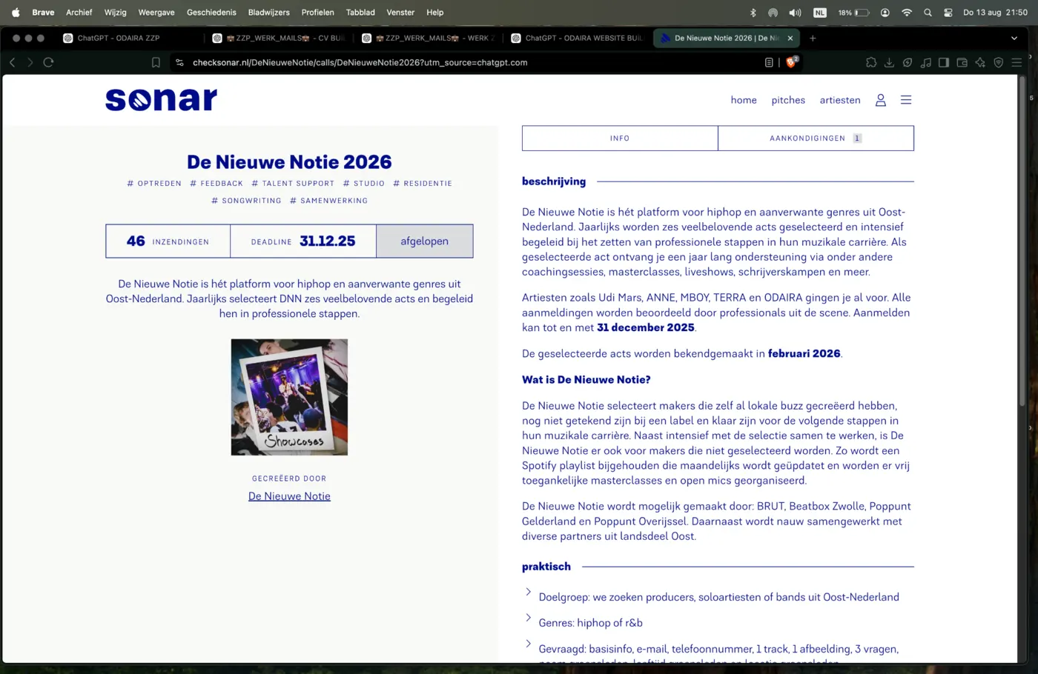Open the Brave Wallet icon

[x=962, y=63]
